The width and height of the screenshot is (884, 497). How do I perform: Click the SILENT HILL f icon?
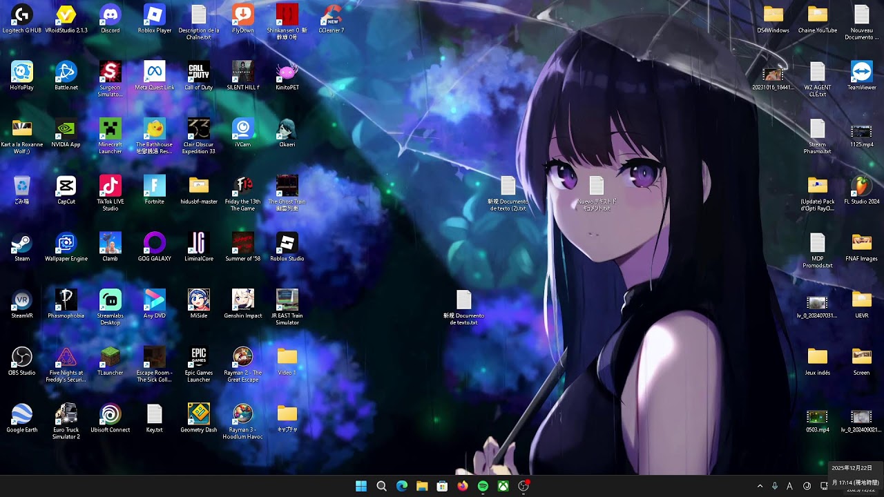pos(243,77)
